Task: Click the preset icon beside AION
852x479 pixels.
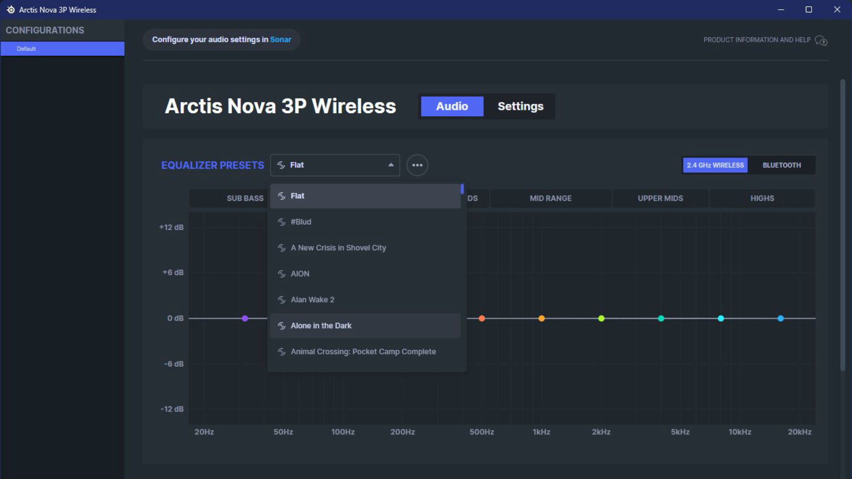Action: click(281, 274)
